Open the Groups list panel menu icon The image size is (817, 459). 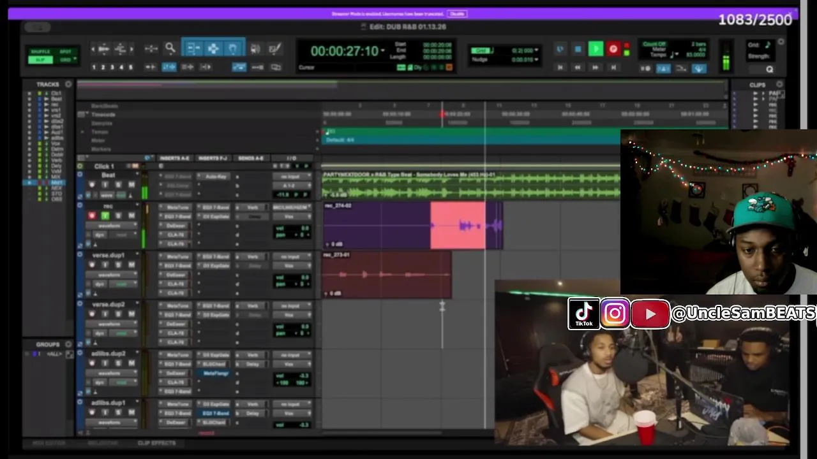(x=68, y=344)
